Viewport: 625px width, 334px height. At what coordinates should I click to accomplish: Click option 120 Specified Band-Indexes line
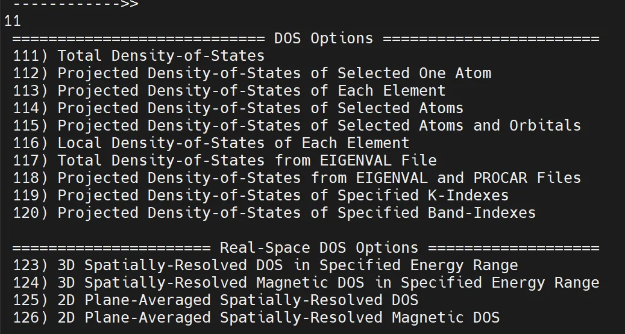coord(274,213)
